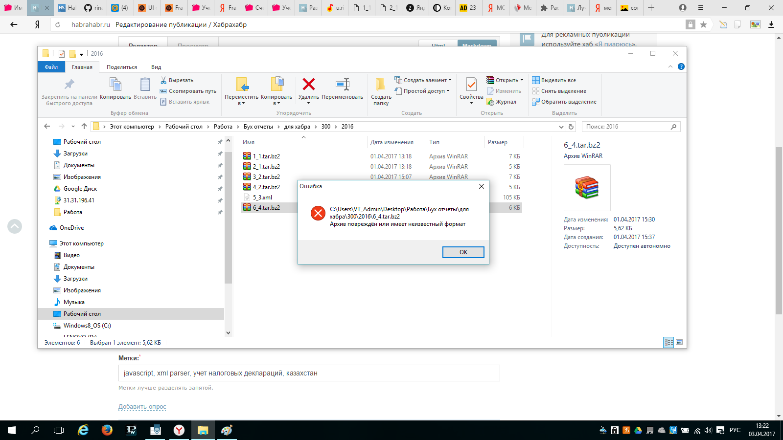Click Обратить выделение in the ribbon
The height and width of the screenshot is (440, 783).
tap(564, 102)
